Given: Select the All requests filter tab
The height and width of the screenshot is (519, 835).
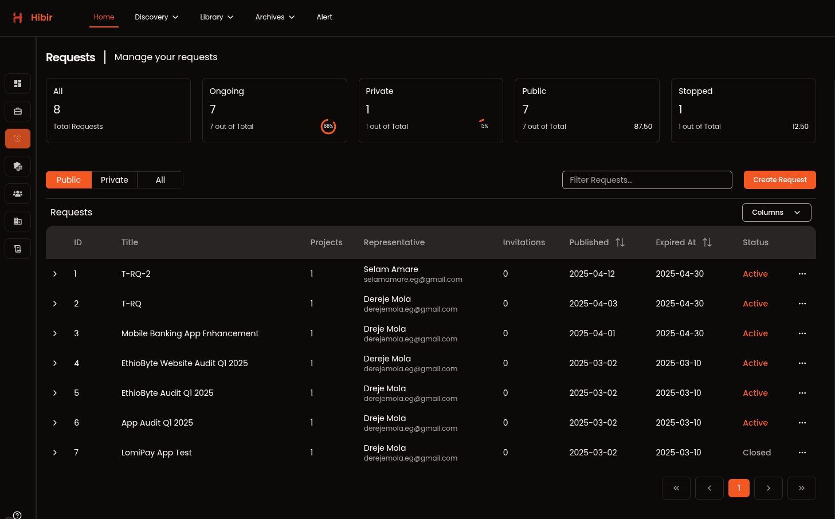Looking at the screenshot, I should click(160, 179).
